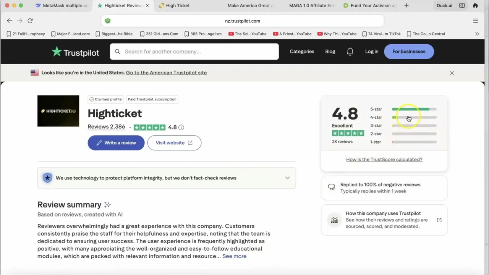Click the notifications bell icon

(350, 52)
